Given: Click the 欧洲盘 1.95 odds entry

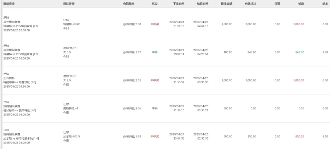Looking at the screenshot, I should [x=132, y=136].
